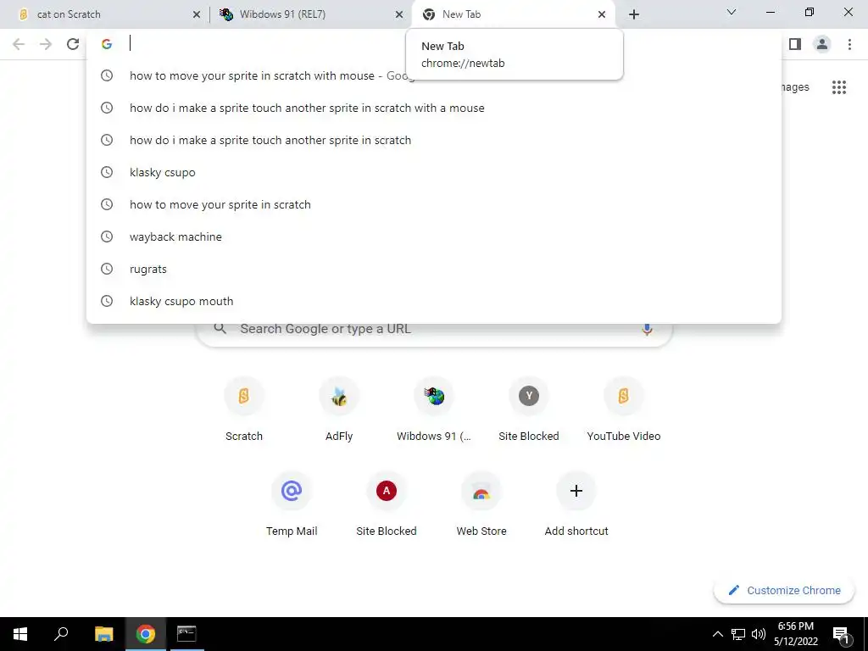
Task: Select suggestion 'how to move your sprite in scratch with mouse'
Action: point(434,75)
